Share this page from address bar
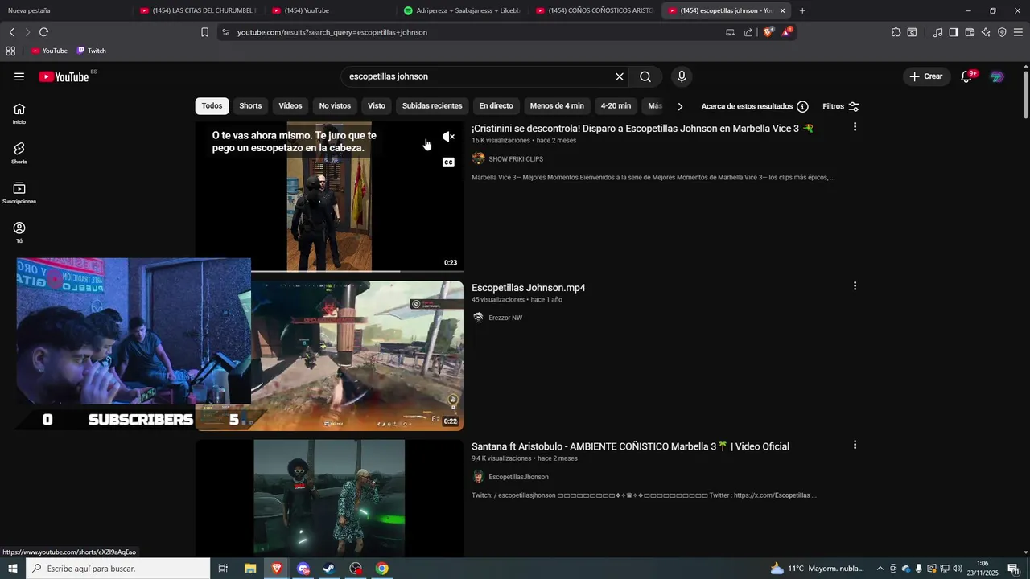Screen dimensions: 1030x579 [x=748, y=32]
